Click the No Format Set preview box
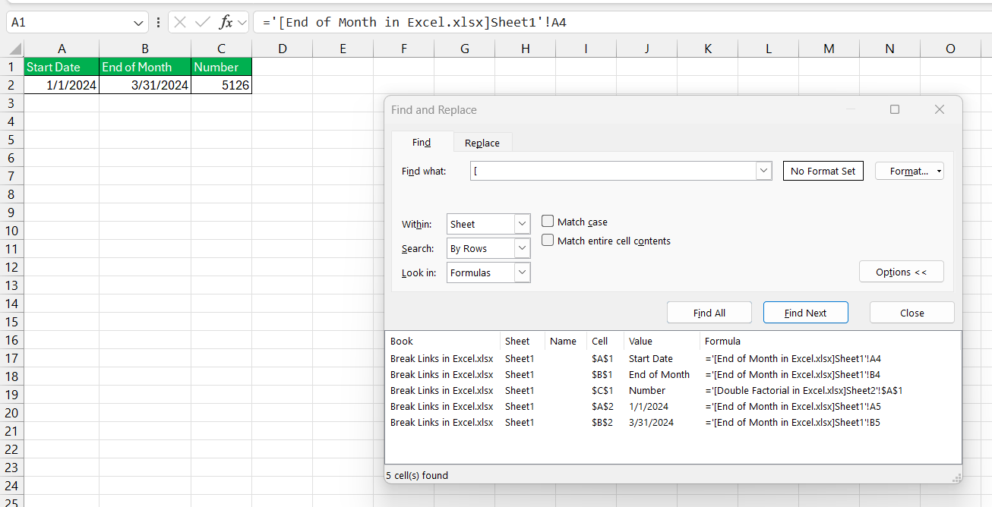 point(823,171)
